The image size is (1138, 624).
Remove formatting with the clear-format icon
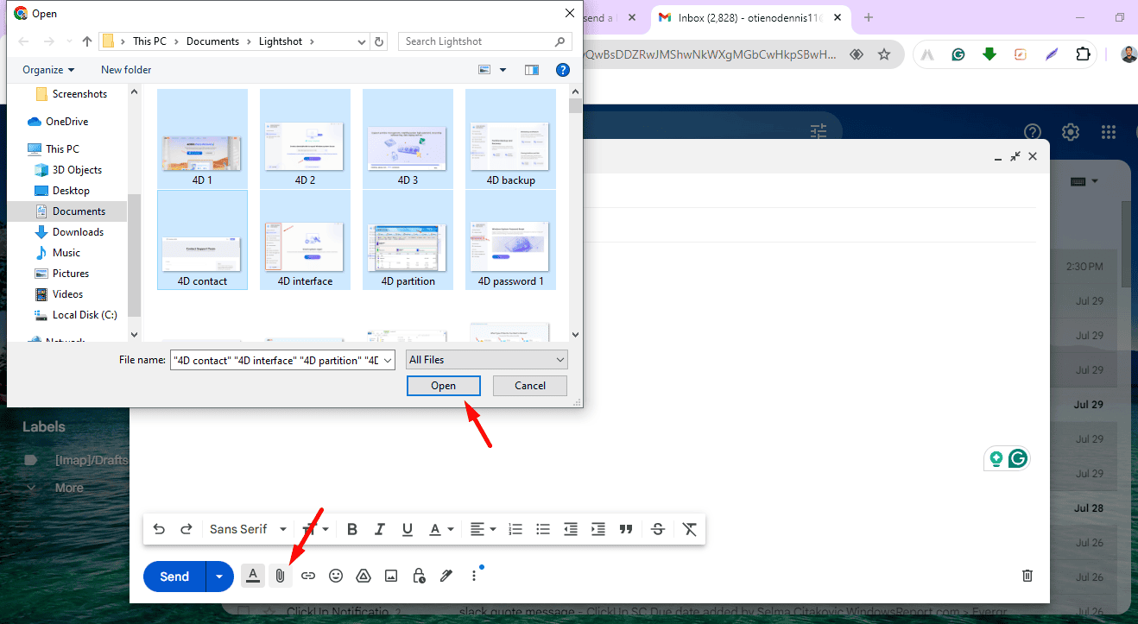tap(690, 529)
